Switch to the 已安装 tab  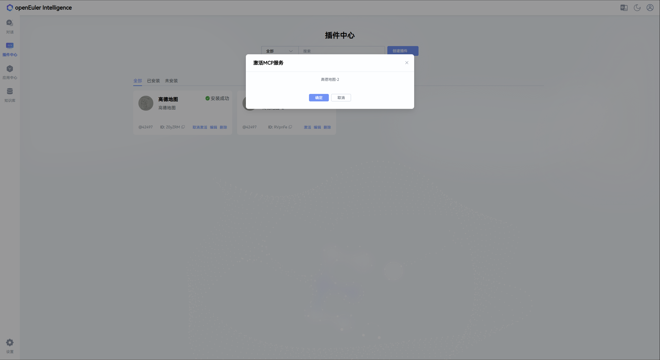(153, 81)
